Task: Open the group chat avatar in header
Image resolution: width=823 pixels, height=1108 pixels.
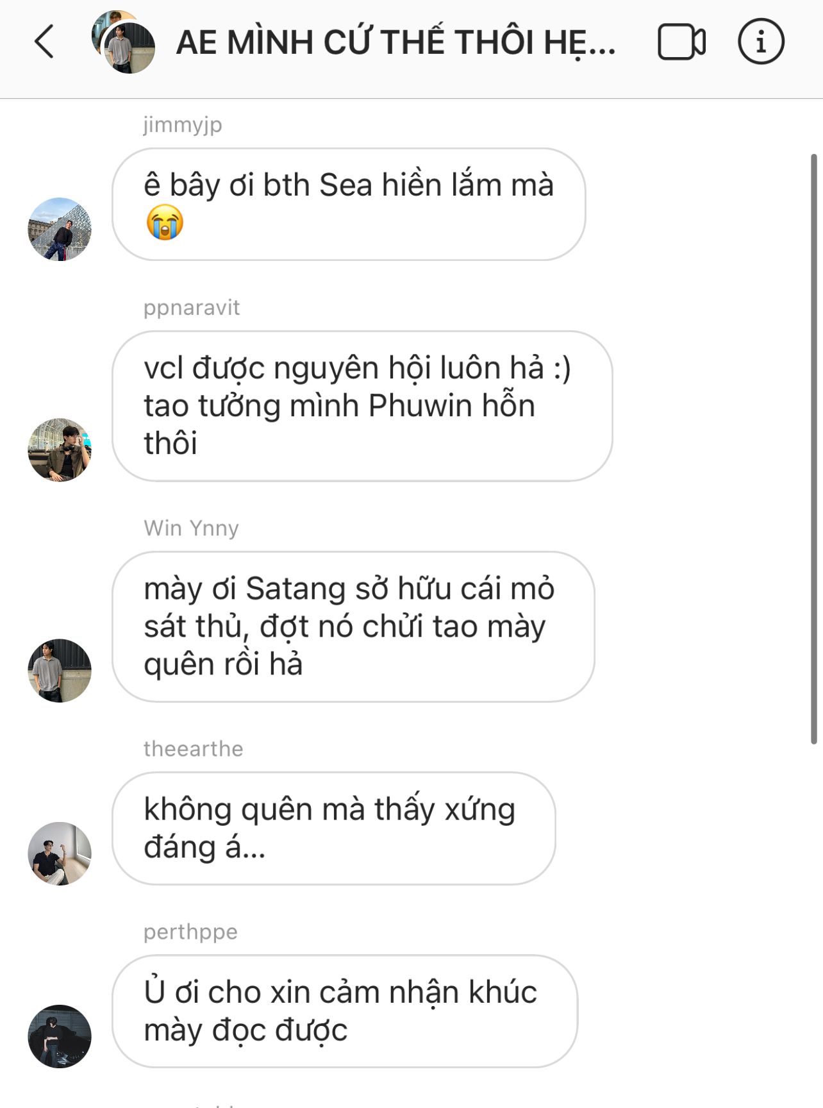Action: (x=123, y=42)
